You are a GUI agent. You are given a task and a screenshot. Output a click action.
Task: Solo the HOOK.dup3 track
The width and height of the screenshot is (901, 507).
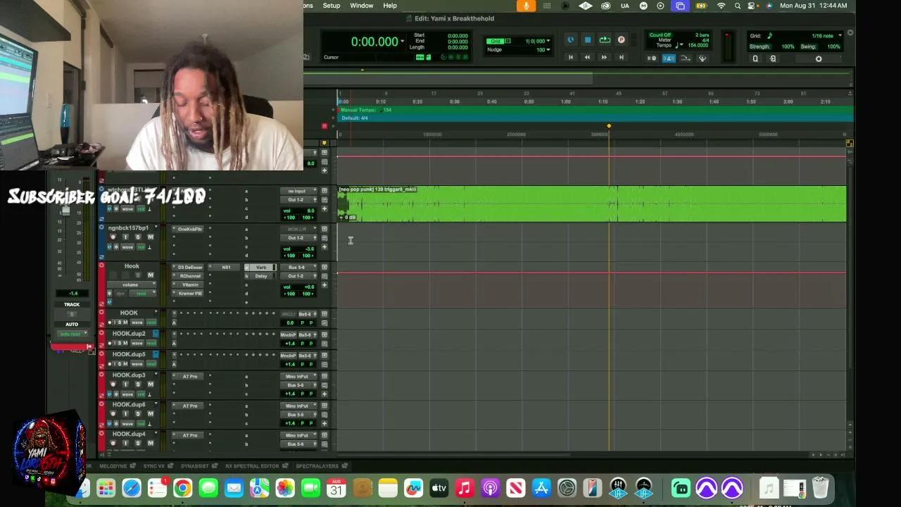(x=138, y=384)
